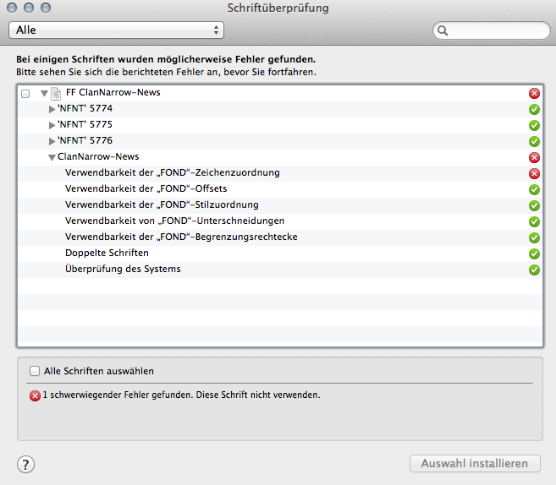Select row 'Überprüfung des Systems'

[280, 269]
